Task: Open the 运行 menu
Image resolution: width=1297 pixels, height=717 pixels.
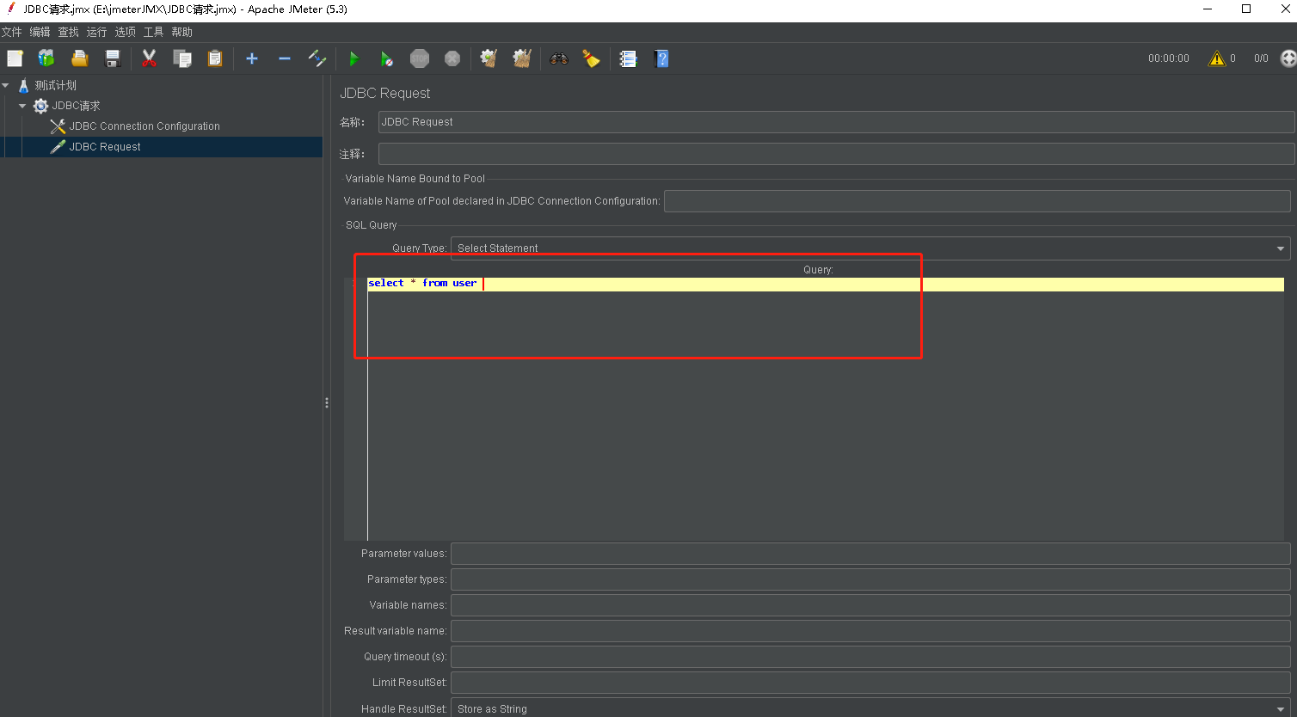Action: click(x=96, y=32)
